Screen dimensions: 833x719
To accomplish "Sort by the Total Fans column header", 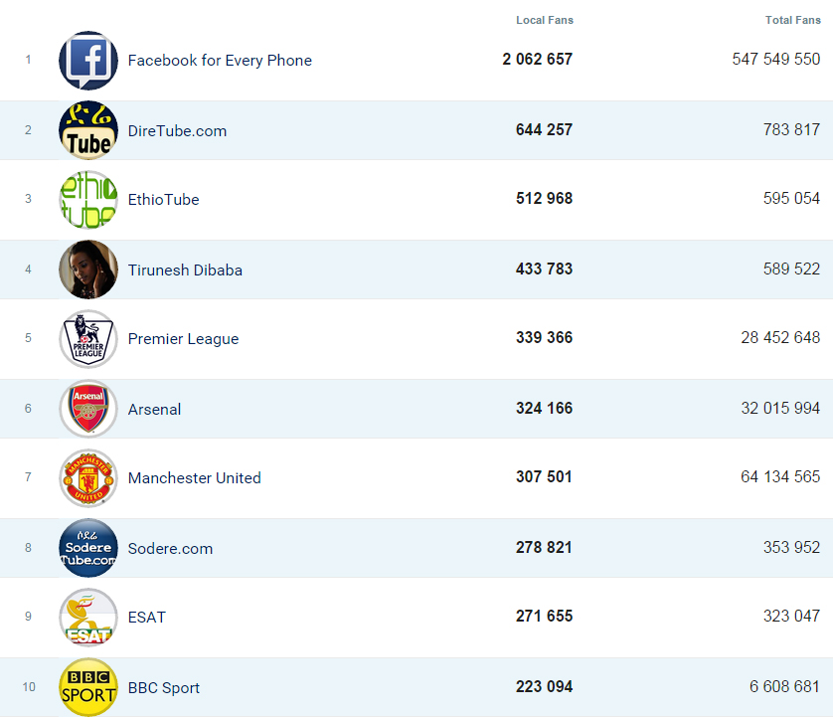I will click(x=793, y=20).
